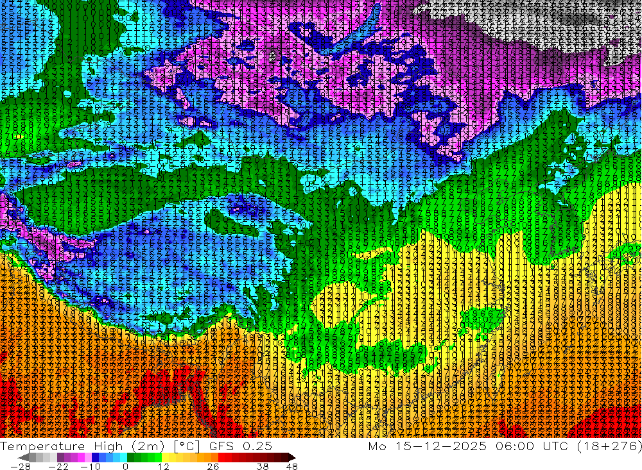Click the dark green swatch above 0
642x470 pixels.
[130, 457]
